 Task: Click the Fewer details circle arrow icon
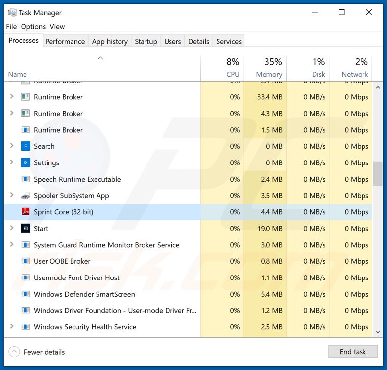[14, 352]
